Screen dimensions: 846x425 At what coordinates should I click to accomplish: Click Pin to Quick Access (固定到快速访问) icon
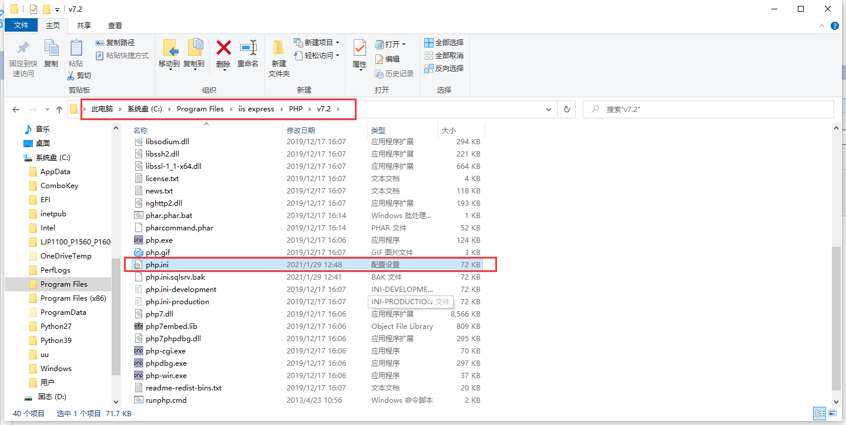pos(23,48)
